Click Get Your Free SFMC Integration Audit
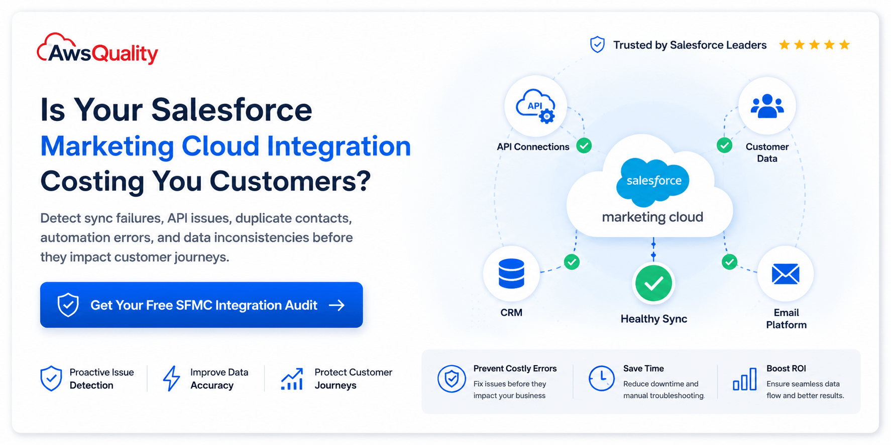The image size is (891, 445). point(201,305)
